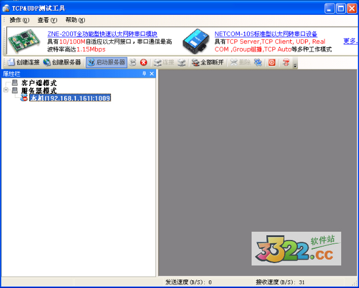Click the disconnect icon right of 连接
Image resolution: width=359 pixels, height=288 pixels.
pos(182,62)
